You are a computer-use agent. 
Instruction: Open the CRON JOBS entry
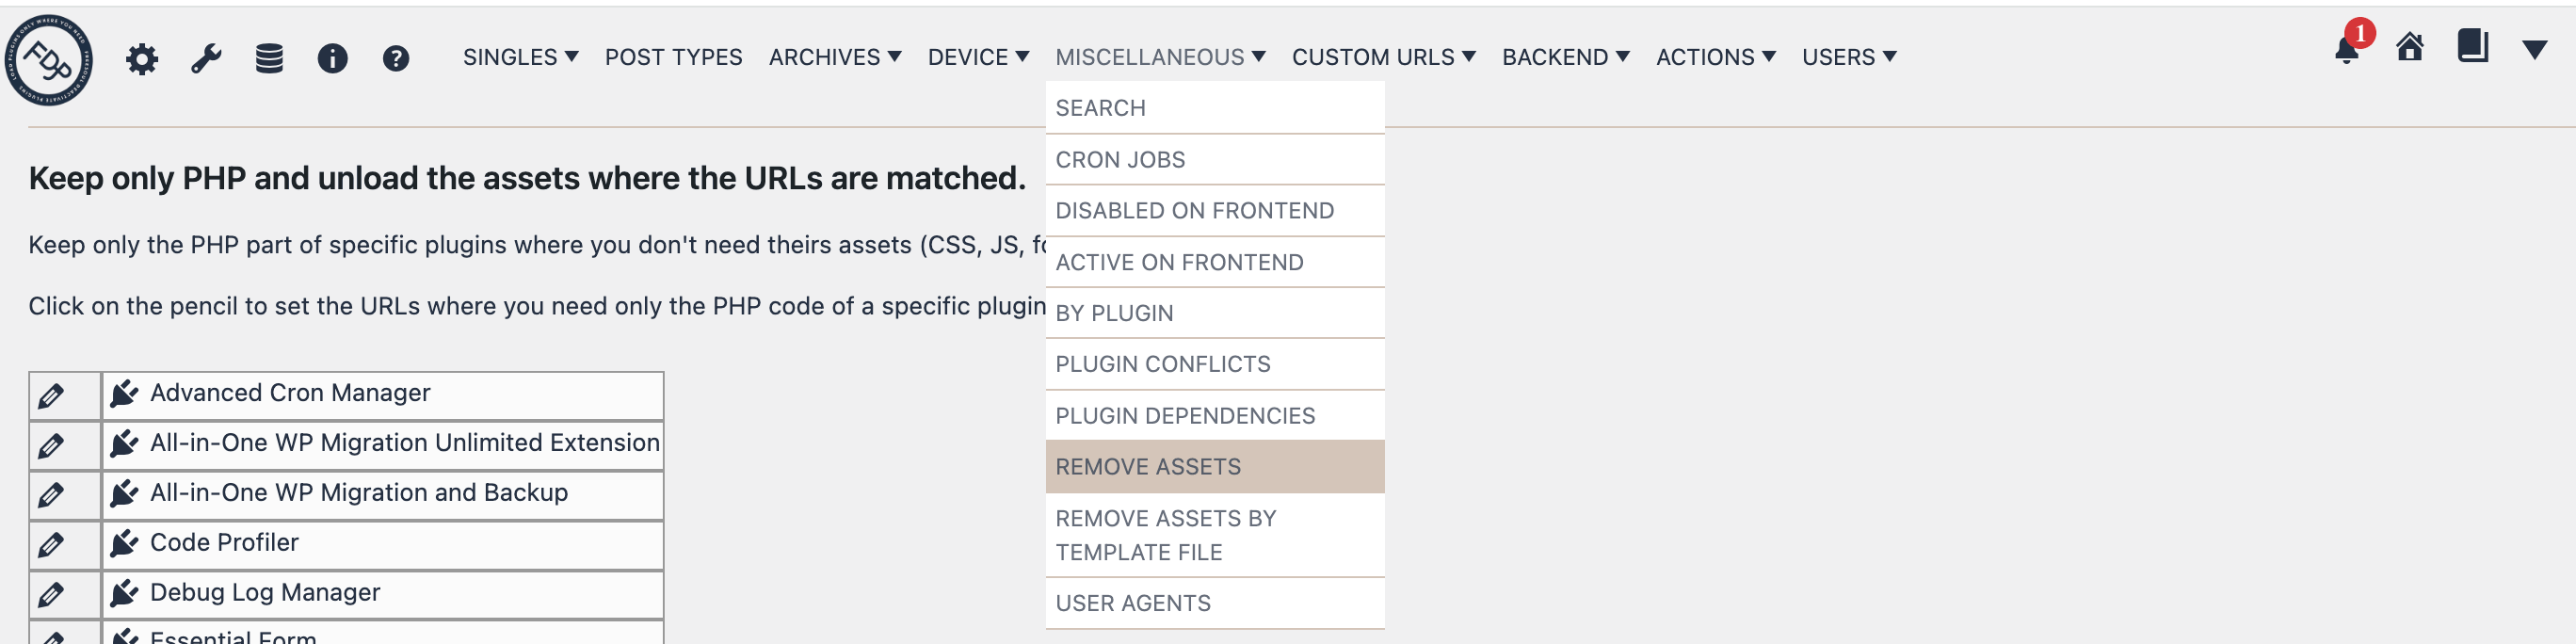(x=1120, y=158)
